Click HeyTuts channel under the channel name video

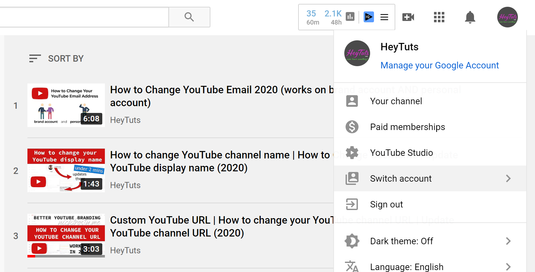[x=125, y=185]
